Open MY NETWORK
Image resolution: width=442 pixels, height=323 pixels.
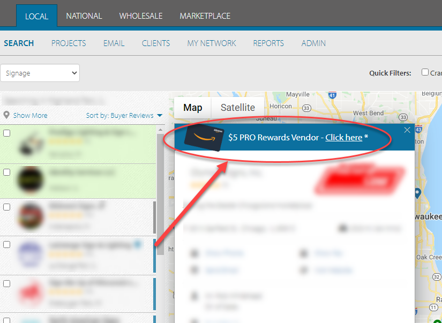[x=212, y=43]
